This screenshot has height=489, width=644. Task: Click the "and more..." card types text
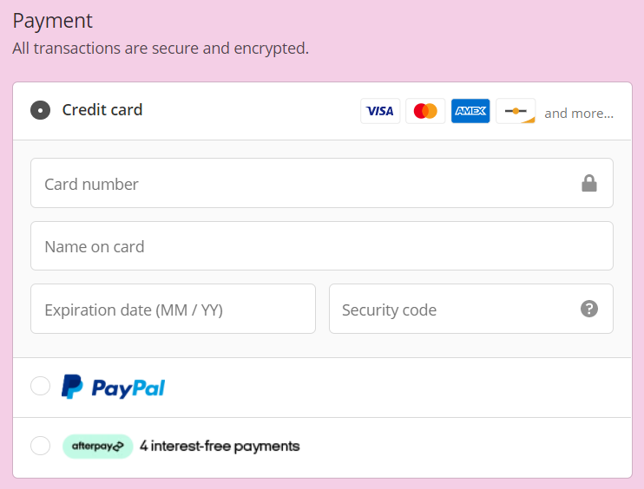pyautogui.click(x=579, y=113)
